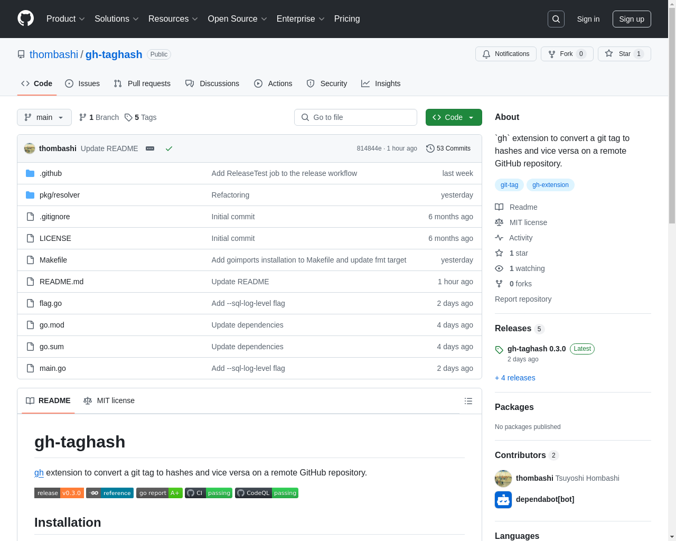Open the README outline list icon
This screenshot has height=541, width=676.
[x=468, y=401]
